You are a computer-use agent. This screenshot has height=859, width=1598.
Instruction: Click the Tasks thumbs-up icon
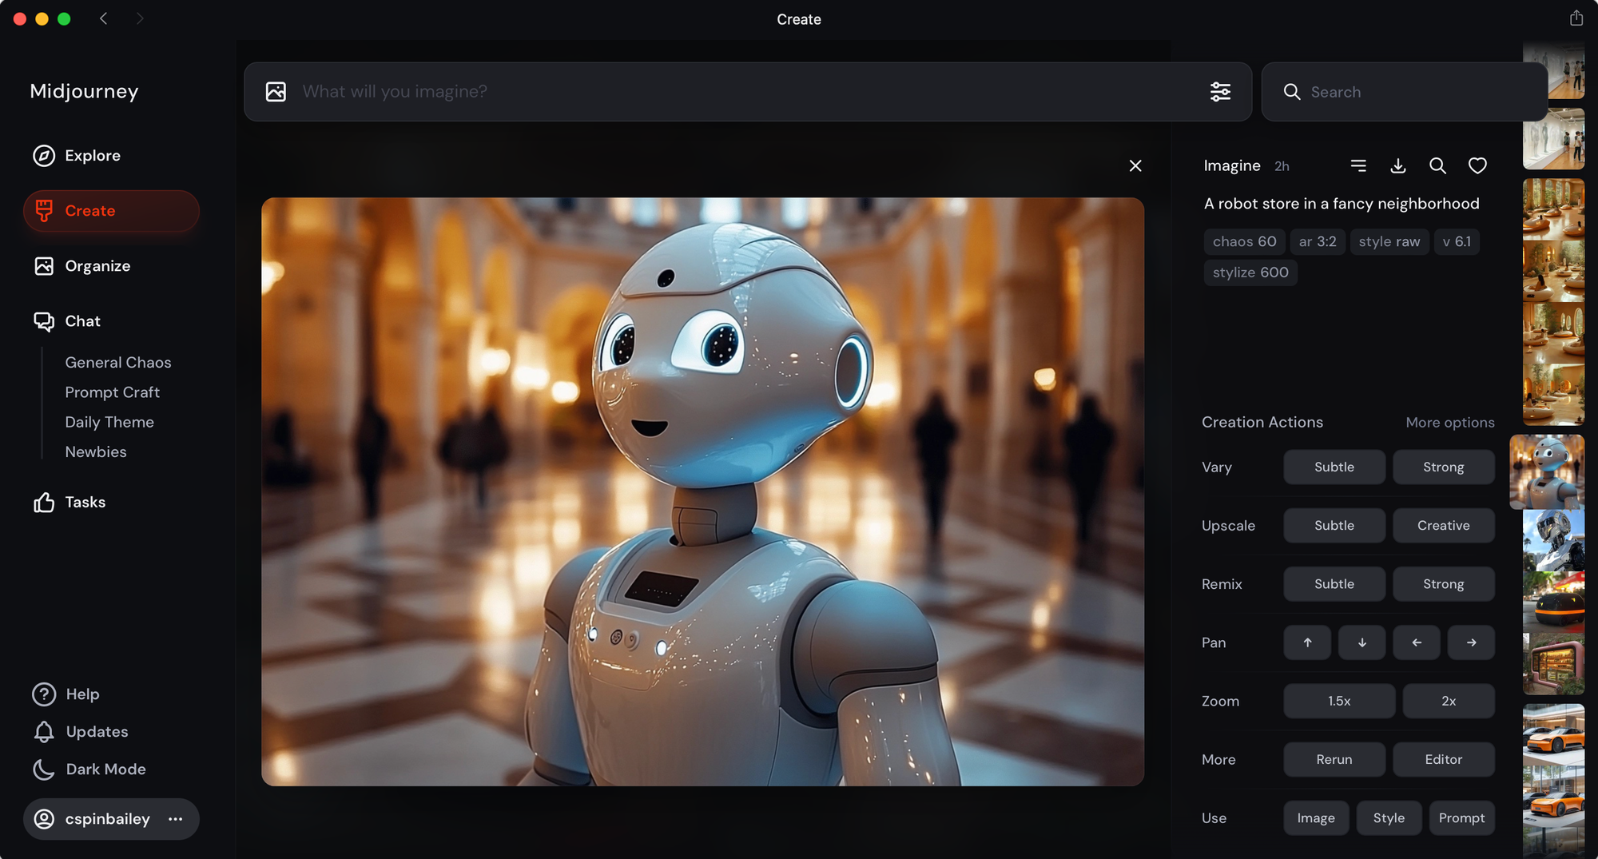click(44, 502)
